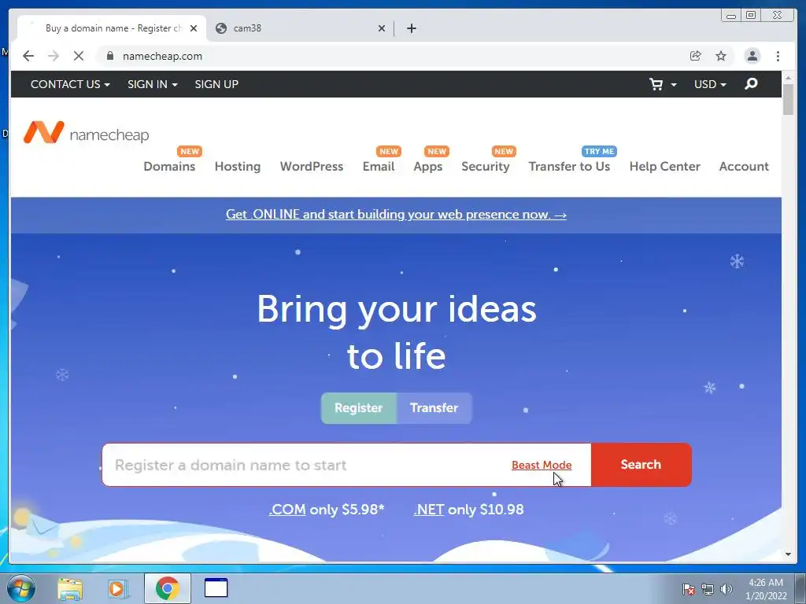Open the Windows Start menu orb

(x=21, y=588)
